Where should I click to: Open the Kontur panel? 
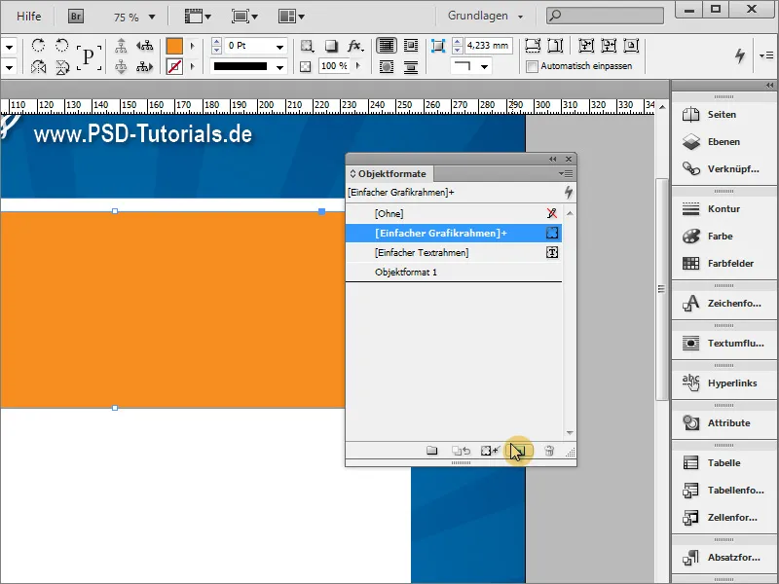[723, 208]
